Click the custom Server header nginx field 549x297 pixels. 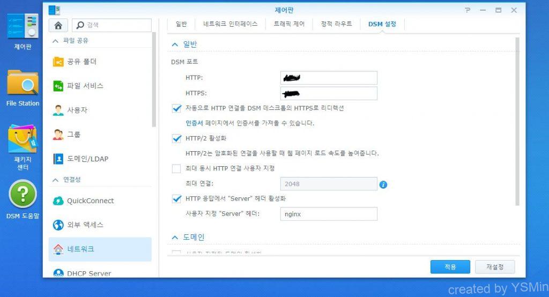[x=328, y=214]
